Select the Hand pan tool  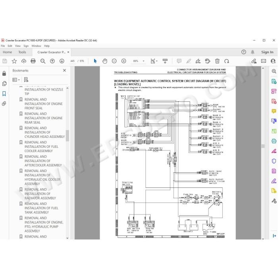(105, 61)
